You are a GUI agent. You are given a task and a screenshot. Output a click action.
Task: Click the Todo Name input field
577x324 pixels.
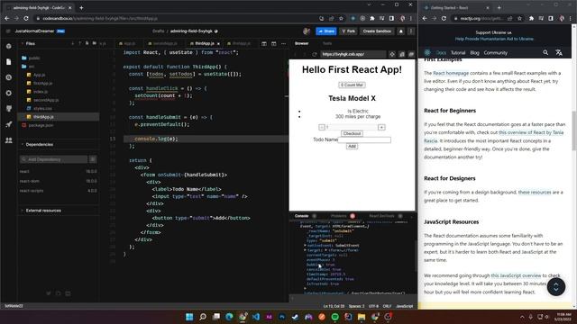[x=364, y=139]
